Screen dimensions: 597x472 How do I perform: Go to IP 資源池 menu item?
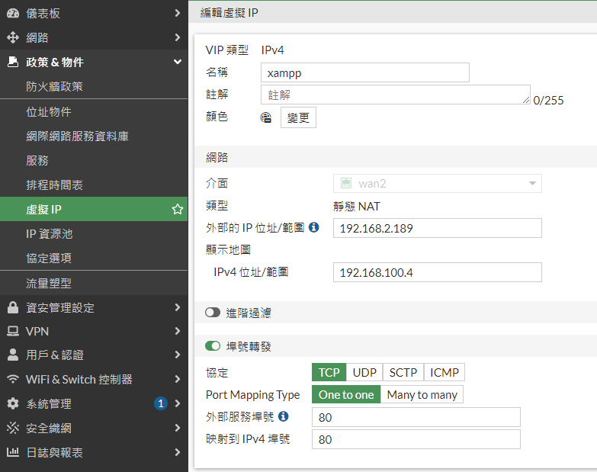click(x=50, y=234)
